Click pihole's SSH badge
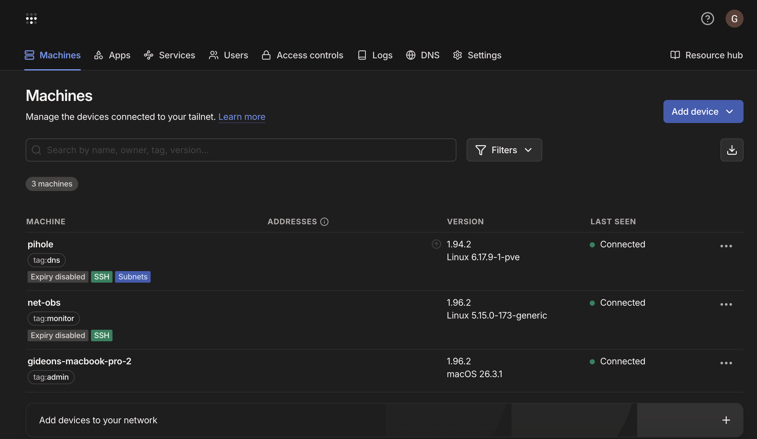Image resolution: width=757 pixels, height=439 pixels. coord(102,277)
